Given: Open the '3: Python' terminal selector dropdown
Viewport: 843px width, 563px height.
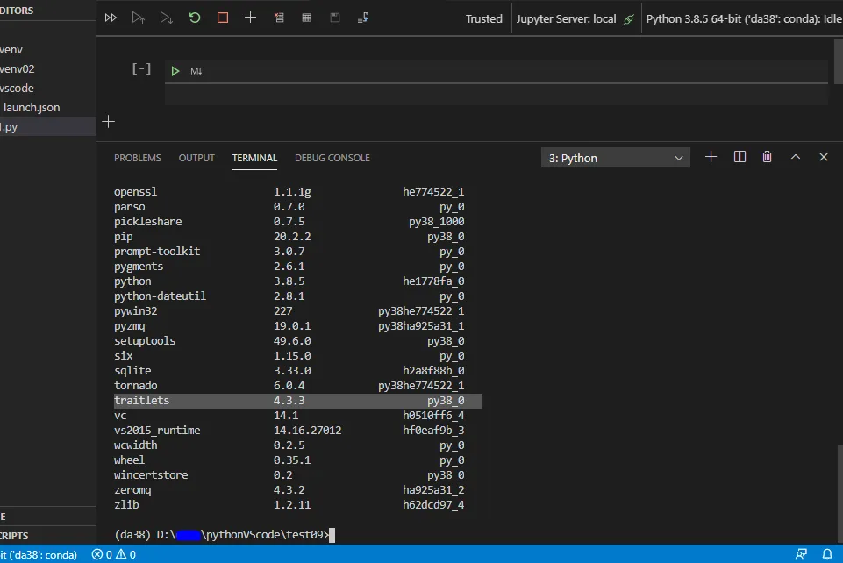Looking at the screenshot, I should pyautogui.click(x=616, y=158).
